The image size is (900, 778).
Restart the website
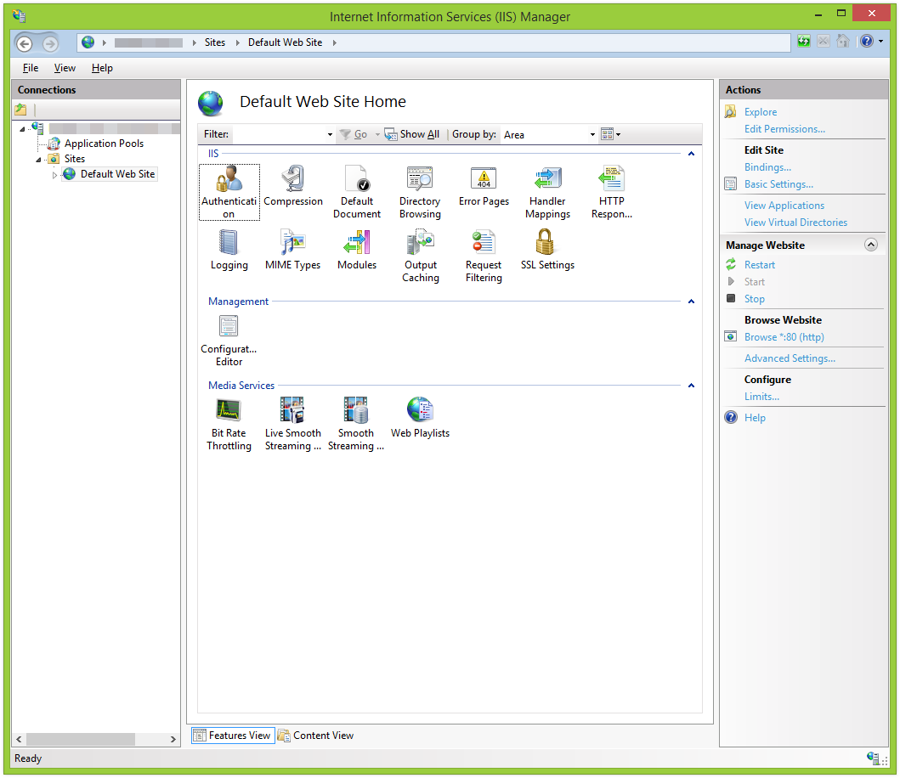tap(760, 265)
